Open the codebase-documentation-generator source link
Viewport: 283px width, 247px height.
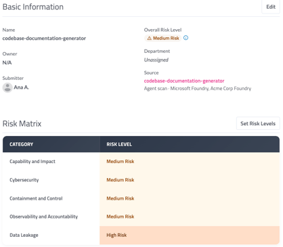pyautogui.click(x=184, y=81)
